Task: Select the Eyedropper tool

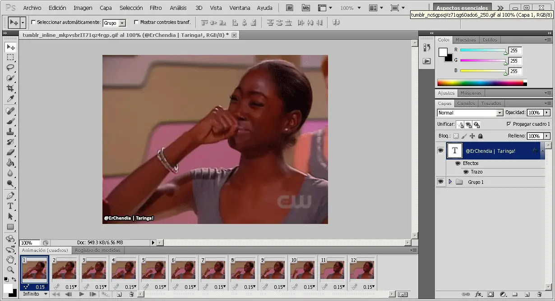Action: click(x=10, y=99)
